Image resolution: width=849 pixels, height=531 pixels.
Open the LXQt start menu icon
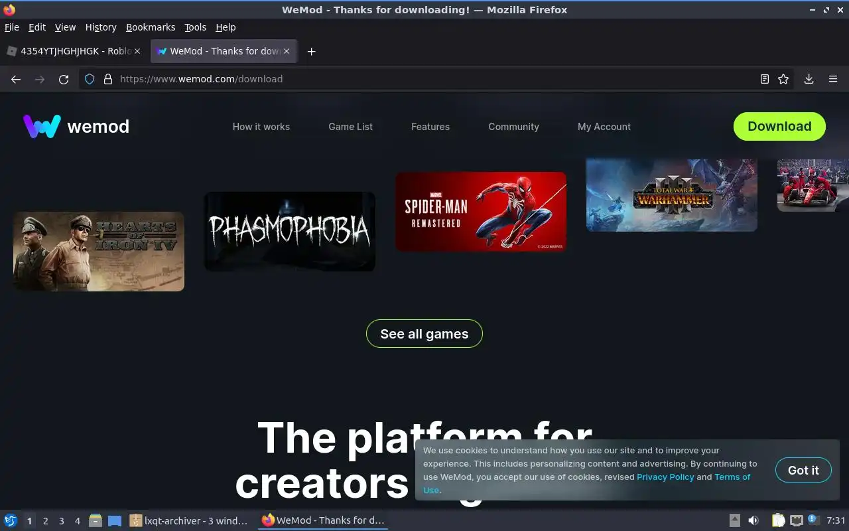click(10, 520)
